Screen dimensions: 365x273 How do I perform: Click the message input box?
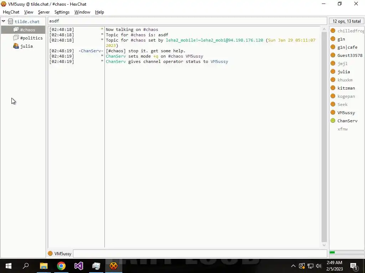click(200, 253)
